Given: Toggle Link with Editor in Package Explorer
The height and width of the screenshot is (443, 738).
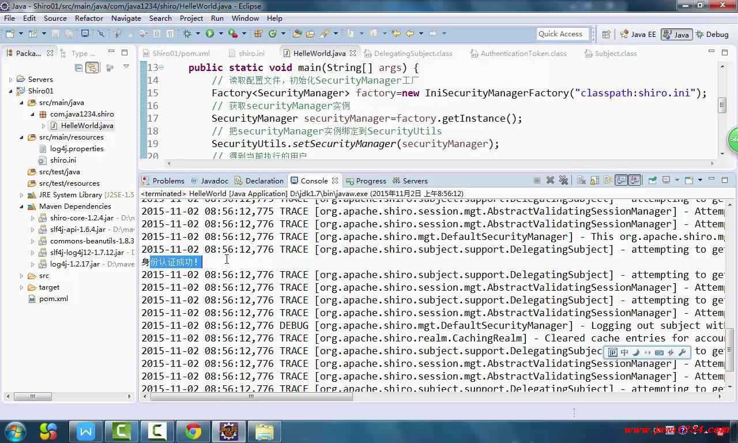Looking at the screenshot, I should pyautogui.click(x=92, y=67).
